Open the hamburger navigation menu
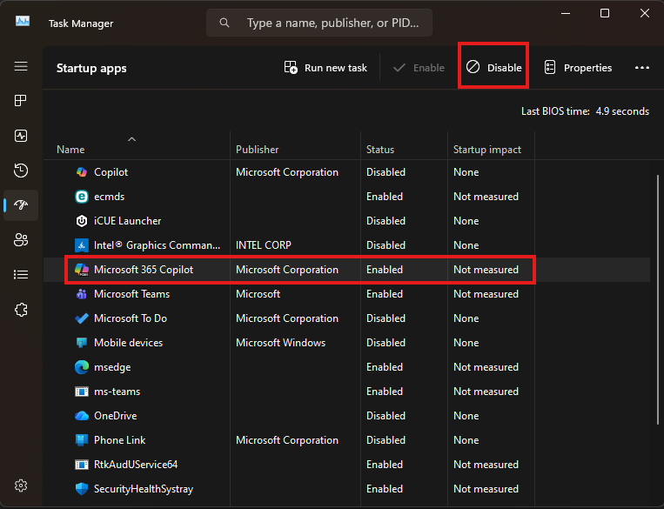Viewport: 664px width, 509px height. point(21,66)
